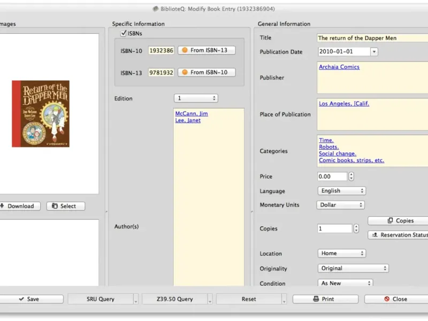Viewport: 428px width, 321px height.
Task: Click the Select image button
Action: [65, 206]
